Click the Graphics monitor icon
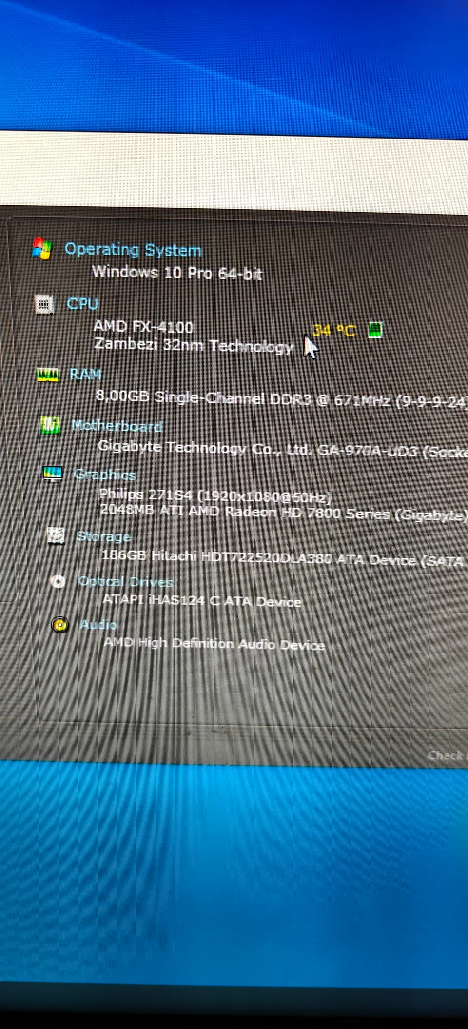The width and height of the screenshot is (468, 1029). (x=53, y=474)
